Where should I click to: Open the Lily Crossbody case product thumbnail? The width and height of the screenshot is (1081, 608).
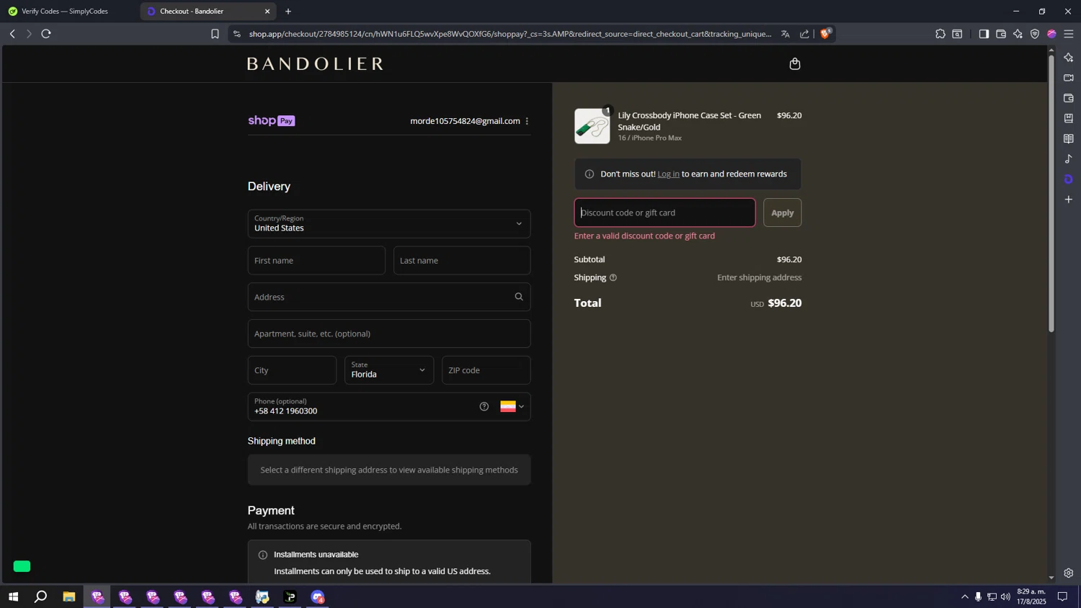pyautogui.click(x=592, y=126)
